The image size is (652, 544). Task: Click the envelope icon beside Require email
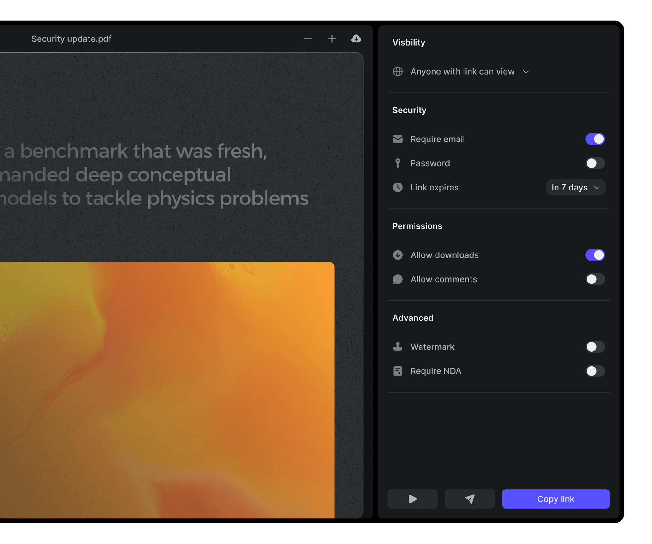(398, 139)
